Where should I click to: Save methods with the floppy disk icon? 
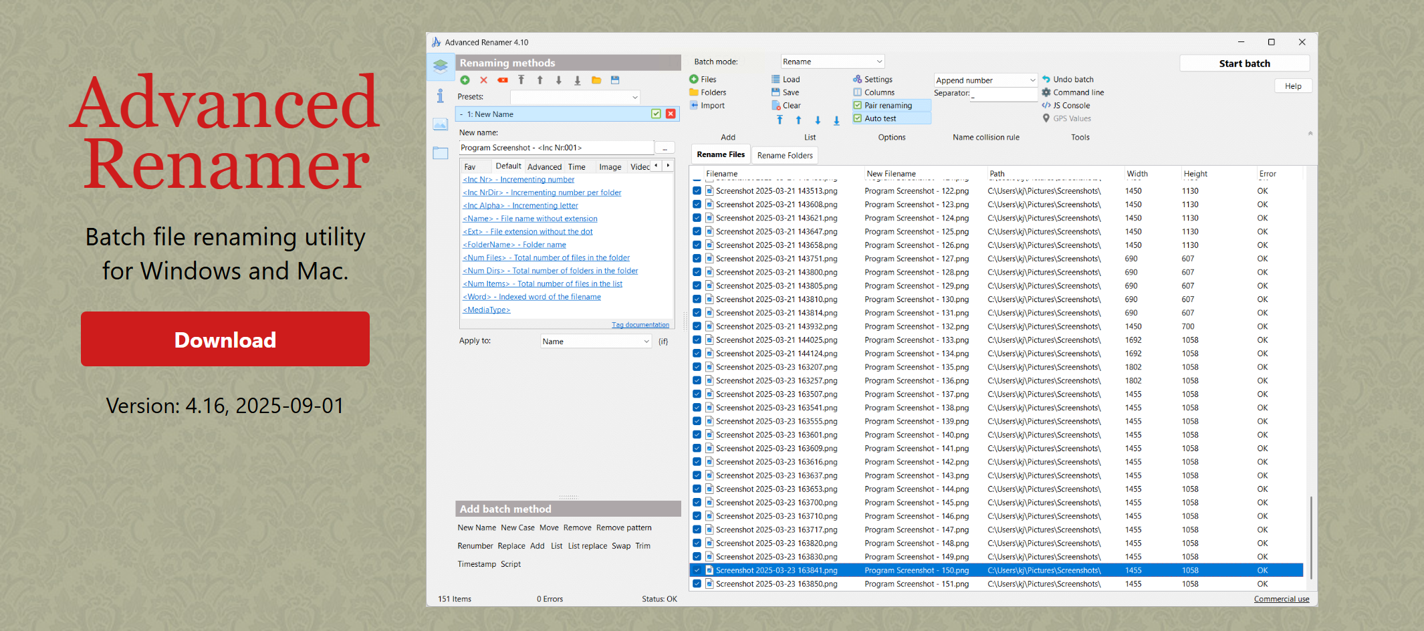[615, 80]
